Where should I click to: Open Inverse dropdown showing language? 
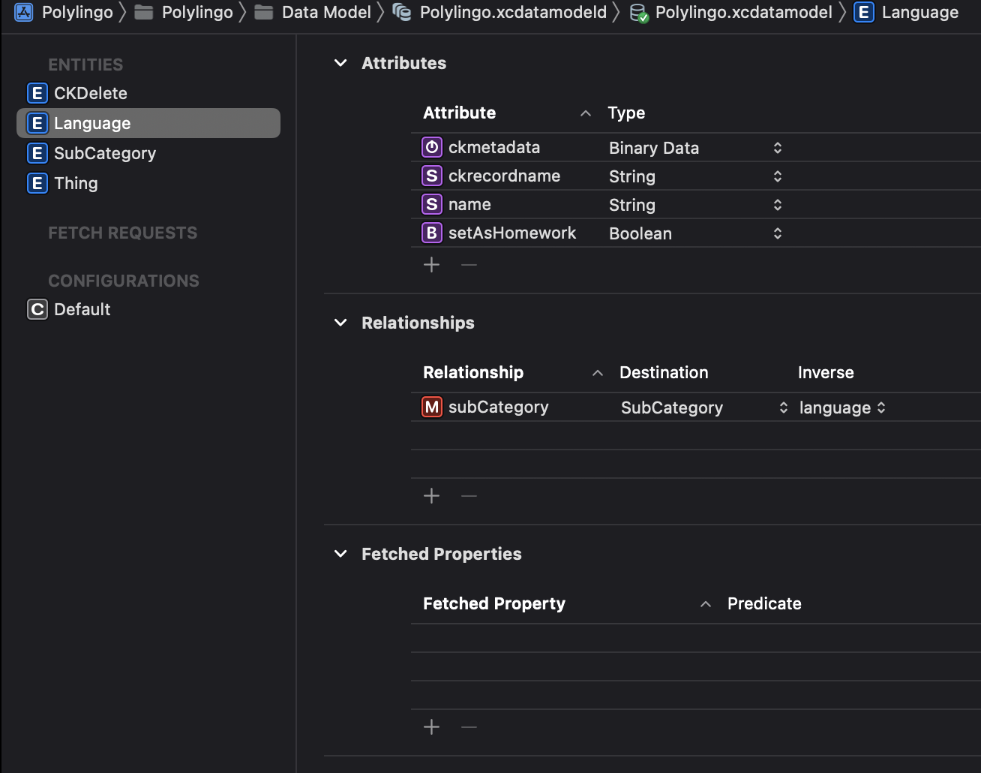pos(881,408)
